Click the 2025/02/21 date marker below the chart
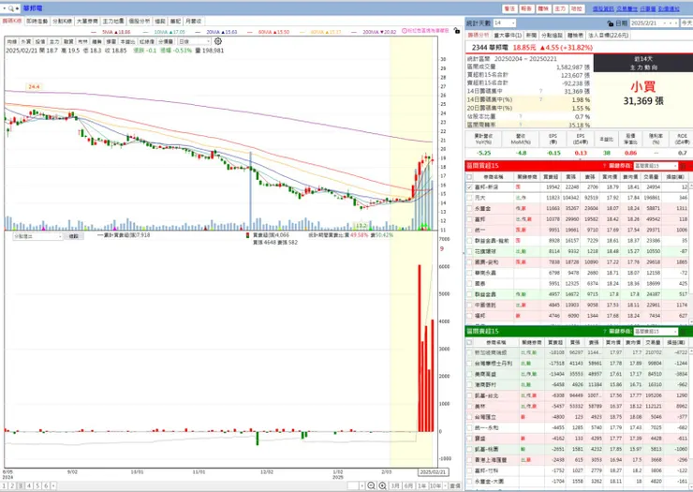 coord(434,472)
